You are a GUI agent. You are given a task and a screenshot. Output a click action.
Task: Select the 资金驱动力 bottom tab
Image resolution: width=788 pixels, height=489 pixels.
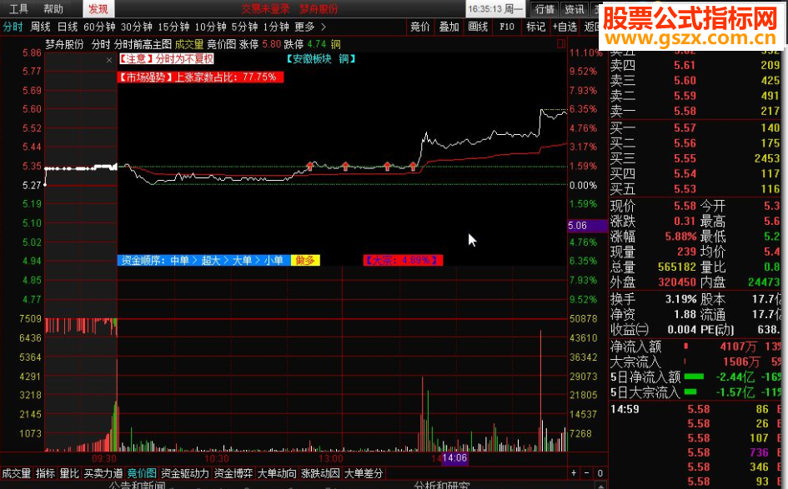click(x=184, y=473)
